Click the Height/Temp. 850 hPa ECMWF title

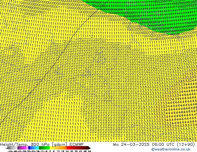click(x=42, y=145)
